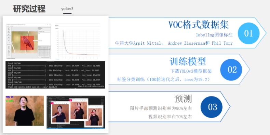The height and width of the screenshot is (135, 270).
Task: Click the red bounding box on bird
Action: click(x=27, y=43)
